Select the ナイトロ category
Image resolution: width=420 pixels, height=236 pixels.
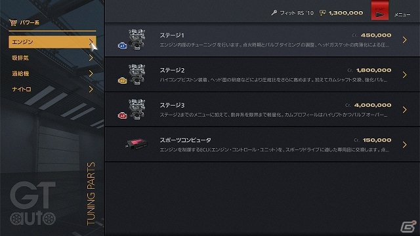point(52,89)
